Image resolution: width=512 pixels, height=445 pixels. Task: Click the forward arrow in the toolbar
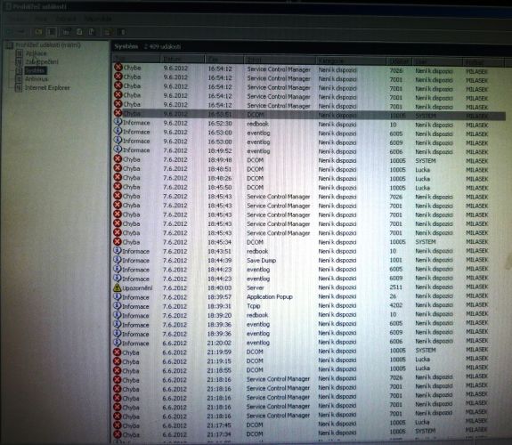(20, 32)
